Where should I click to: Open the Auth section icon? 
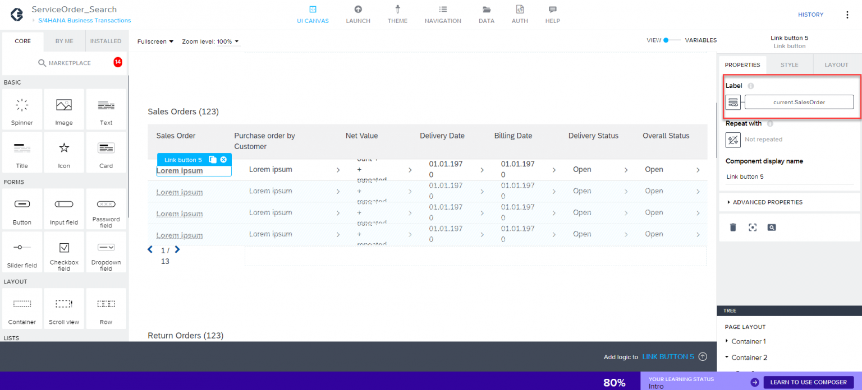coord(520,14)
